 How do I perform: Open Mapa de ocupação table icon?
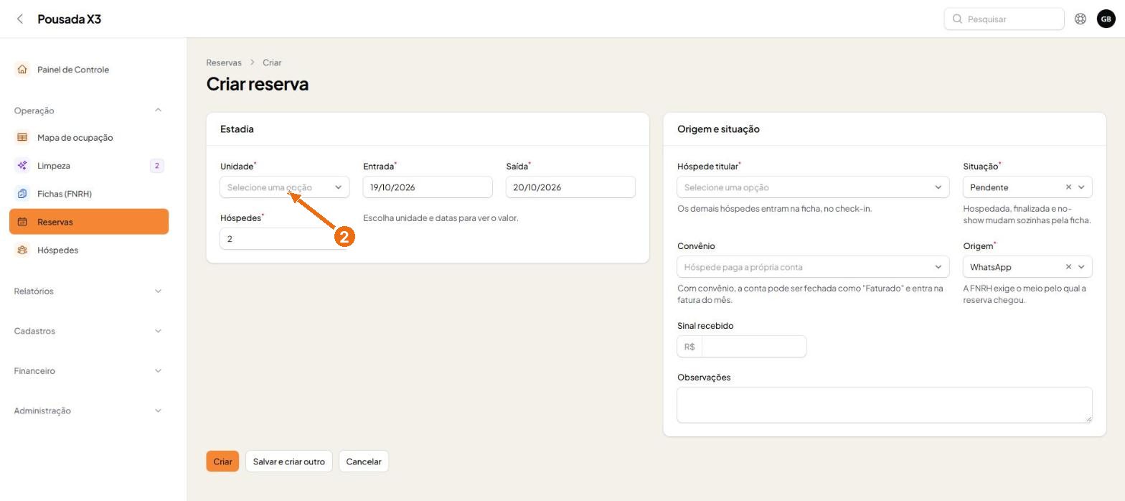(22, 137)
